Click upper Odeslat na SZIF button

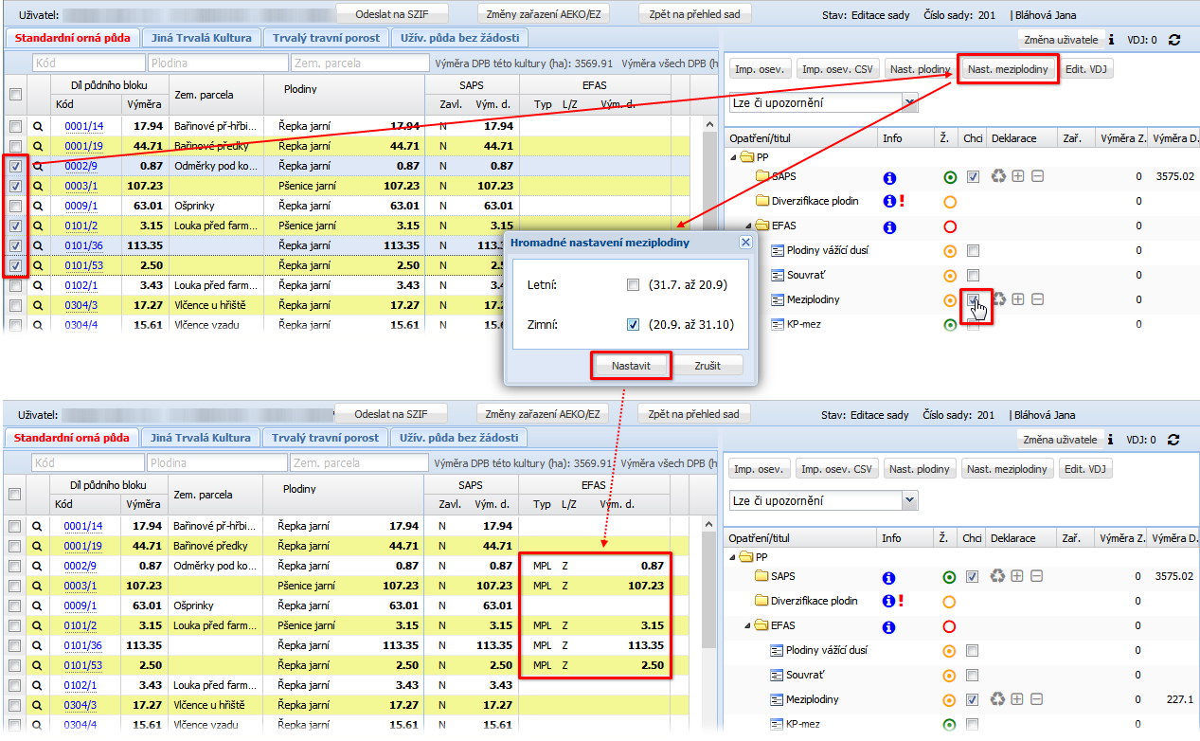coord(391,14)
